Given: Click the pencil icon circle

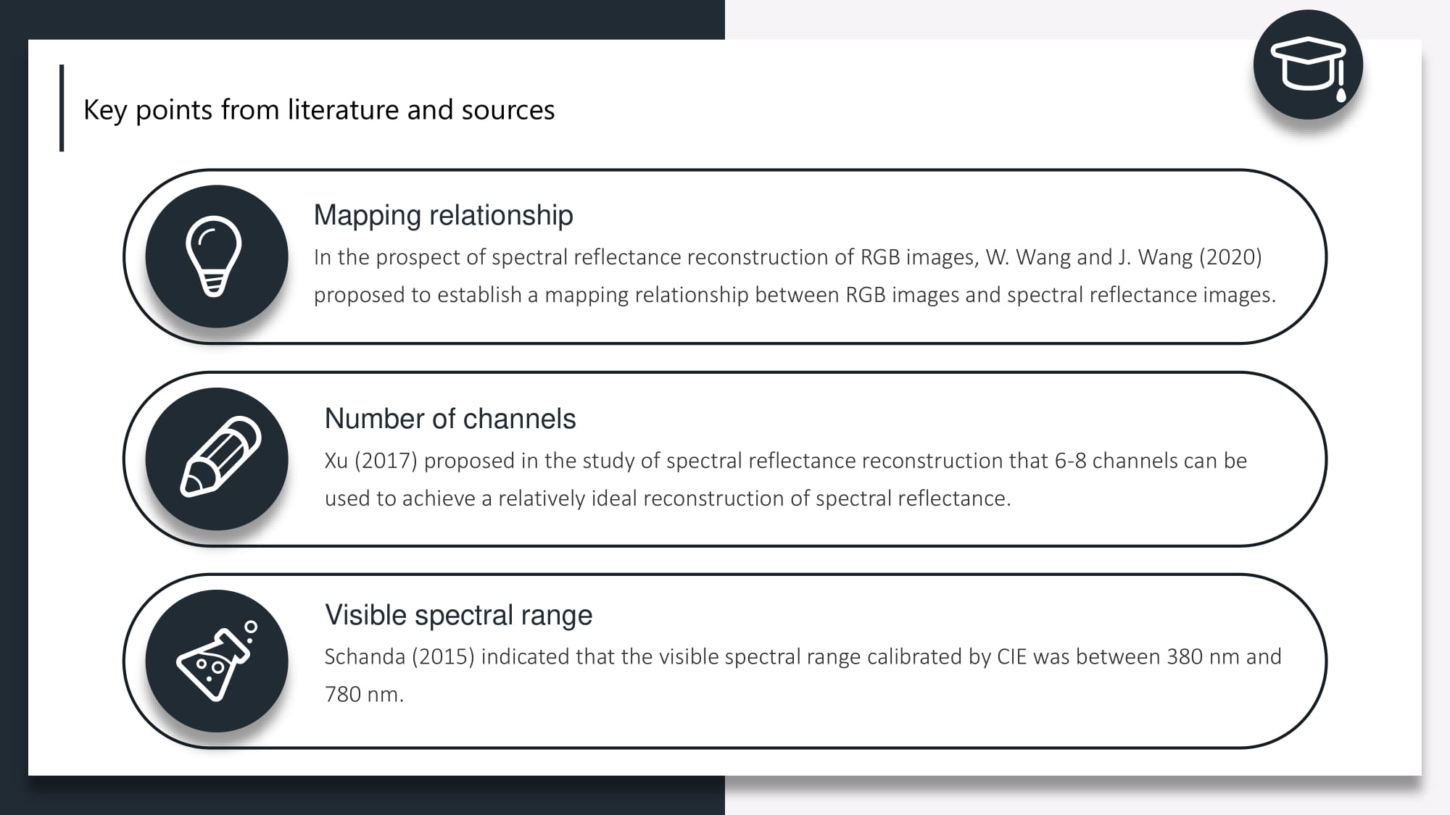Looking at the screenshot, I should [217, 459].
